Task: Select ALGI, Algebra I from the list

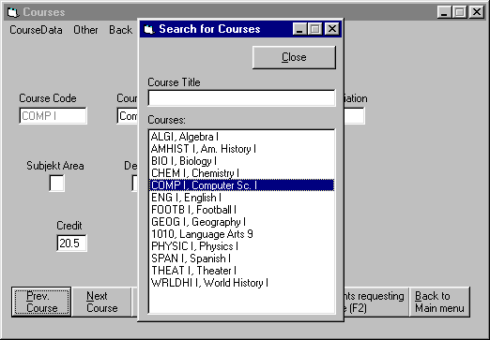Action: (241, 137)
